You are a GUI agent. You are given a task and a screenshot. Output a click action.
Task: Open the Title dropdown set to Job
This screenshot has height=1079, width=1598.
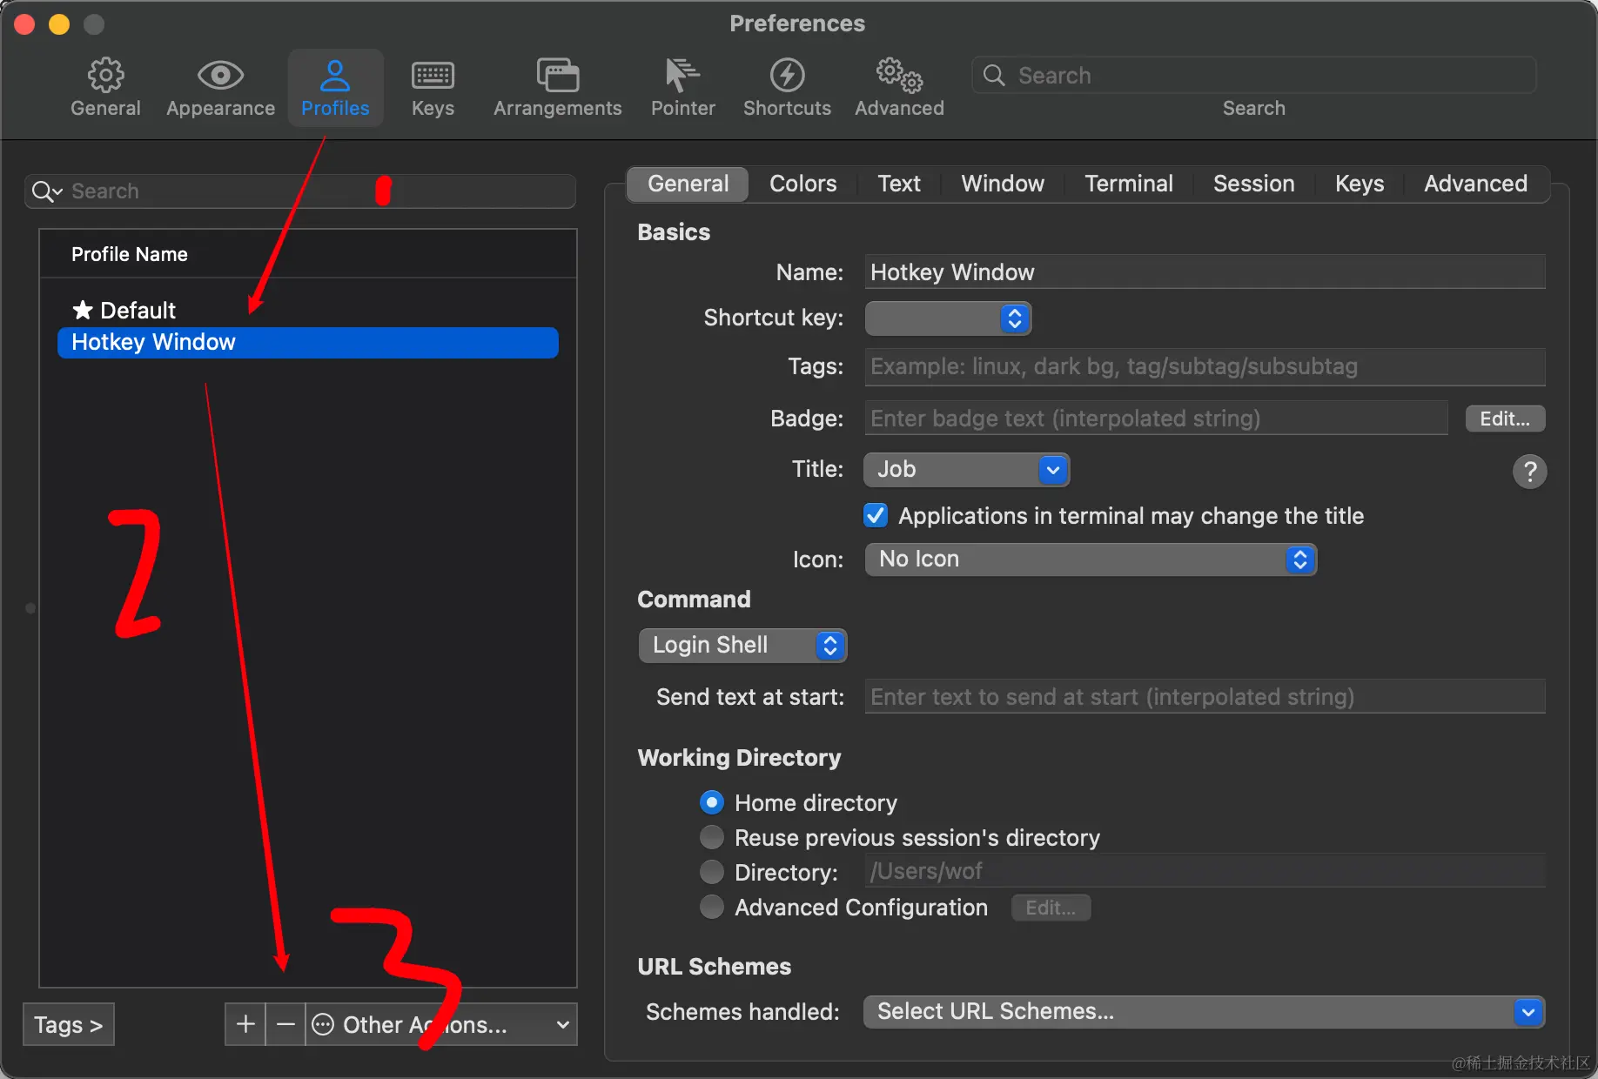pos(966,470)
